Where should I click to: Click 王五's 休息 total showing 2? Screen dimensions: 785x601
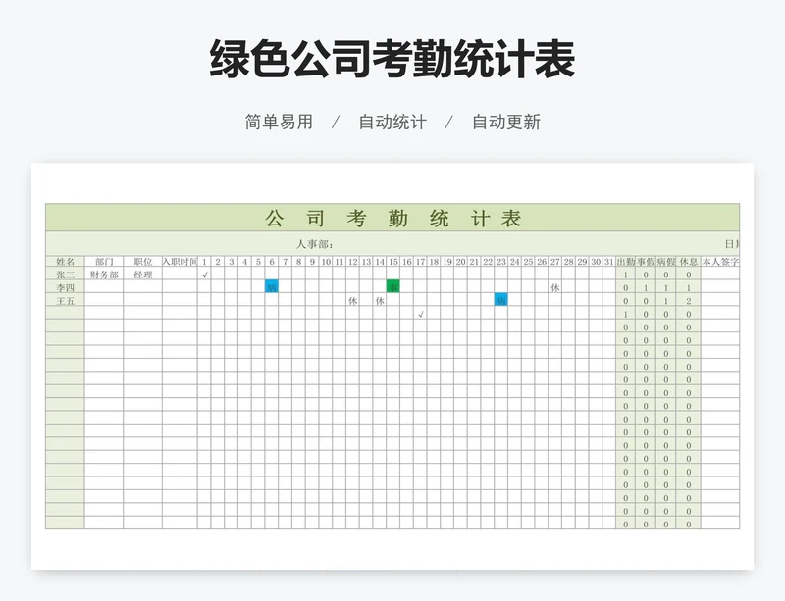point(689,301)
